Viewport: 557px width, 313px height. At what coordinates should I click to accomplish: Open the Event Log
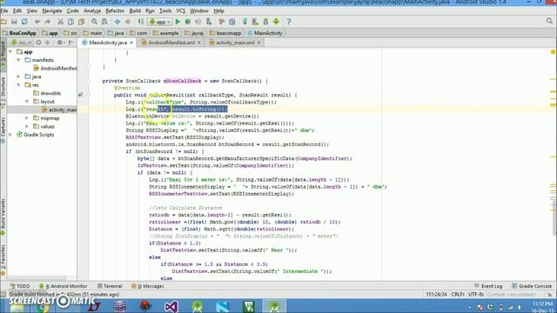coord(488,286)
